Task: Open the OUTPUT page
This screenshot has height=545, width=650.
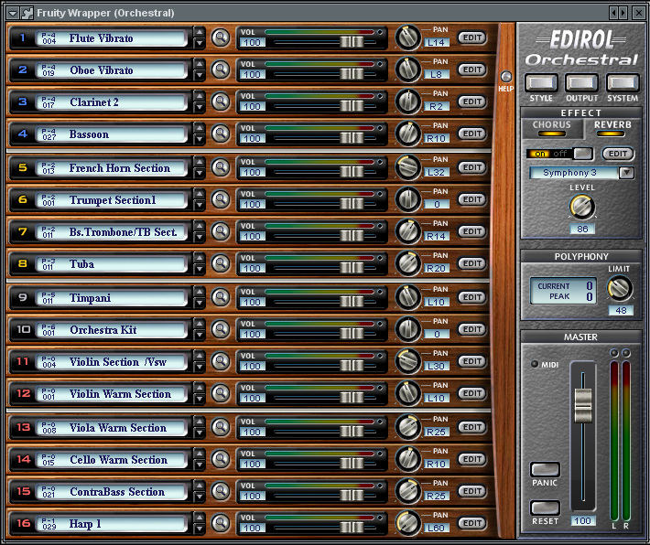Action: pyautogui.click(x=581, y=83)
